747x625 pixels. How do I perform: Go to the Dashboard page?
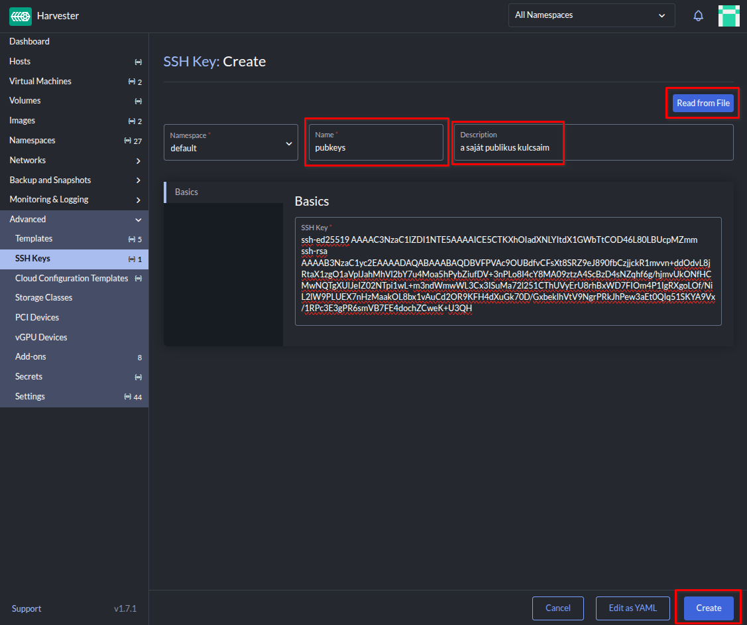[29, 41]
